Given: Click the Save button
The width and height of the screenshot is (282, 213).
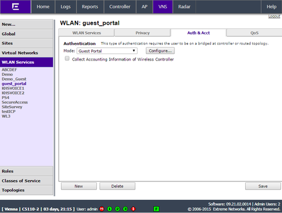Looking at the screenshot, I should pos(263,186).
